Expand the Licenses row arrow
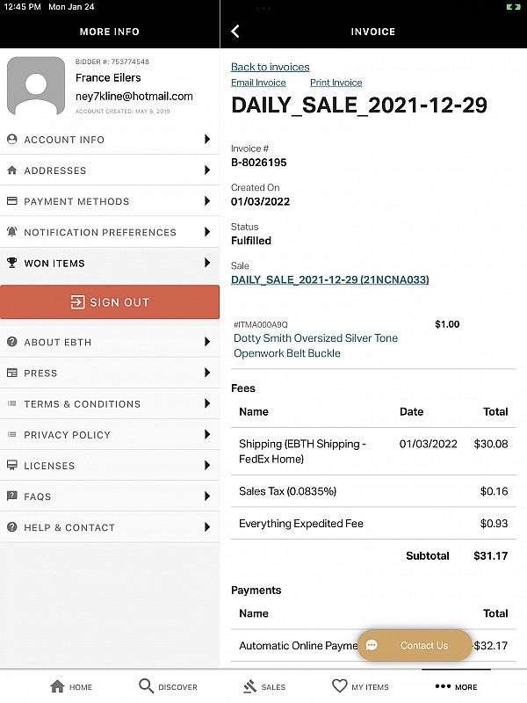The height and width of the screenshot is (703, 527). pyautogui.click(x=207, y=466)
